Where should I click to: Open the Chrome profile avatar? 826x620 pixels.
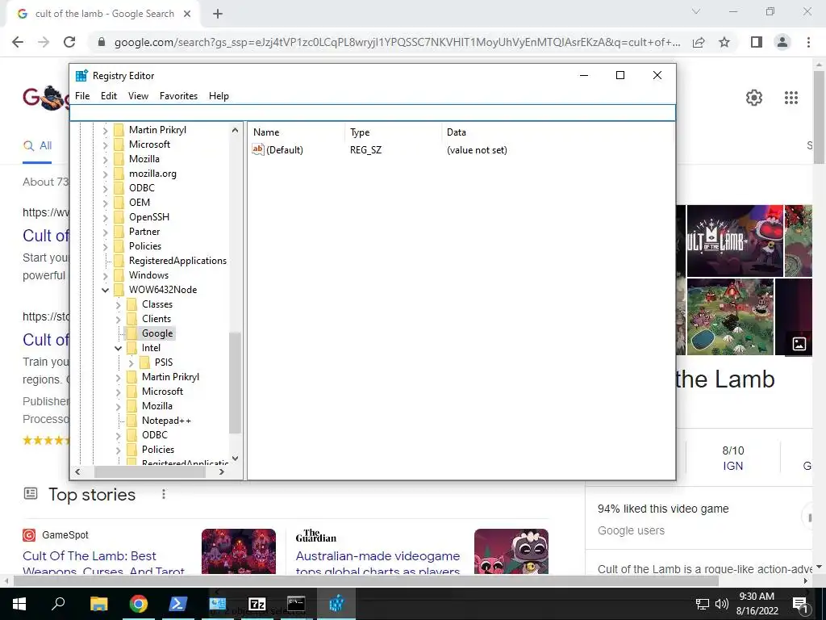coord(782,42)
